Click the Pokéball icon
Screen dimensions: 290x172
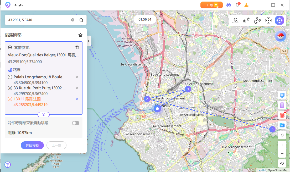click(x=280, y=36)
